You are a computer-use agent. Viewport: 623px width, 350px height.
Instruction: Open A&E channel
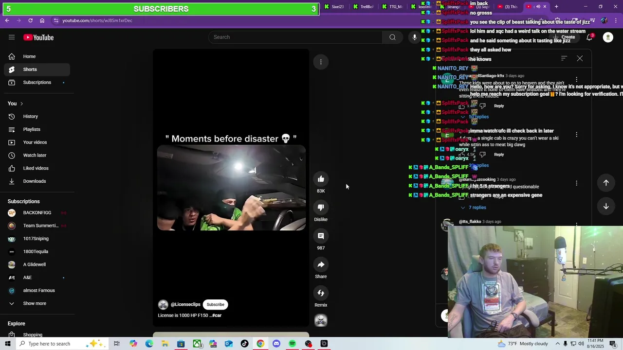point(37,278)
